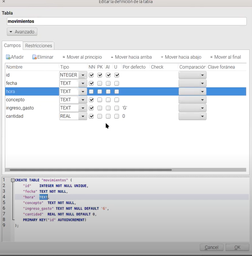Uncheck NN for the concepto field
252x256 pixels.
(91, 100)
